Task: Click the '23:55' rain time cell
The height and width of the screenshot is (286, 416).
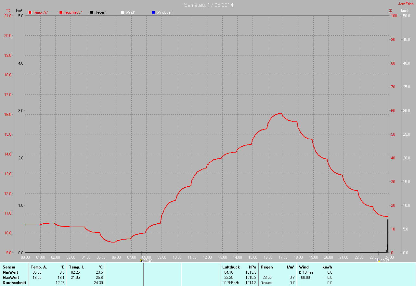Action: (267, 278)
